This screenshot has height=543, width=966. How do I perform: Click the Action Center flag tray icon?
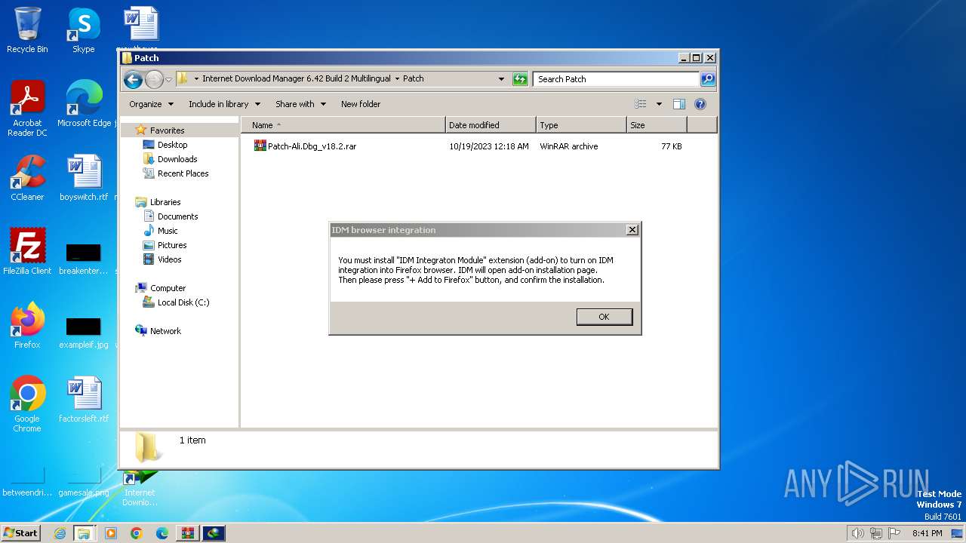pos(894,533)
